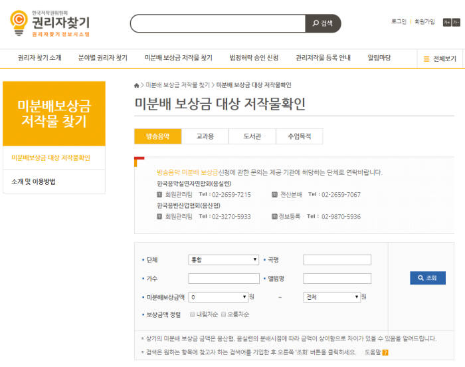Click the 미분배보상금 저작물 찾기 sidebar header
This screenshot has width=465, height=367.
click(x=54, y=114)
